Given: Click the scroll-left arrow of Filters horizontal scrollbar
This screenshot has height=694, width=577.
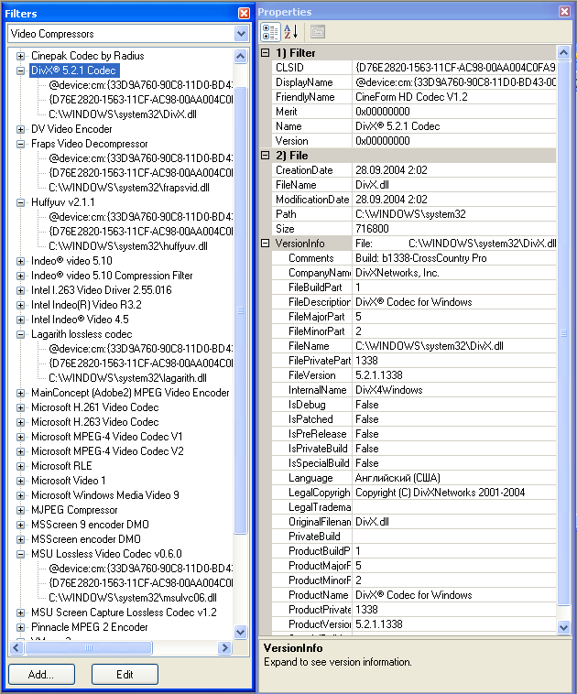Looking at the screenshot, I should coord(16,648).
